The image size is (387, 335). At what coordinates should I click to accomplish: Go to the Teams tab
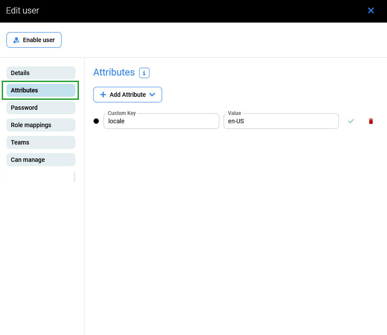41,142
